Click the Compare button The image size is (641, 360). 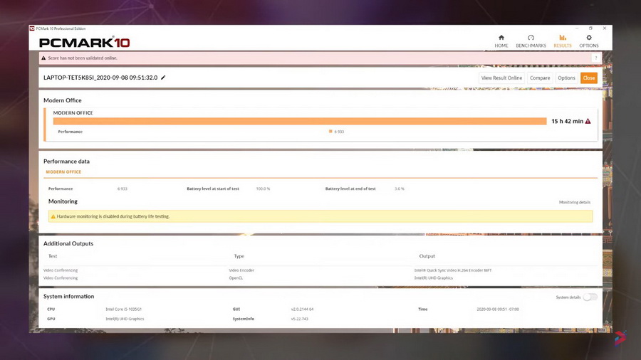click(x=539, y=78)
